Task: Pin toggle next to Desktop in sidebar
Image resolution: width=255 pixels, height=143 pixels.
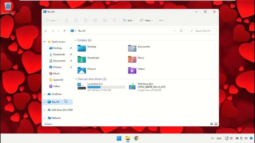Action: pos(71,48)
